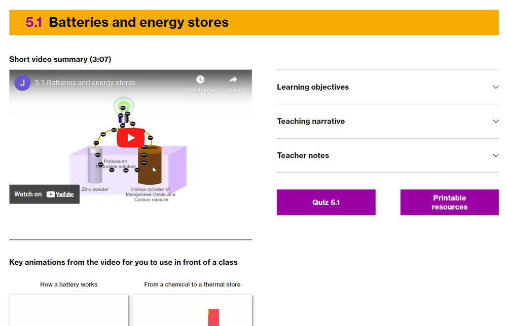Click the purple channel avatar "J"

click(22, 82)
